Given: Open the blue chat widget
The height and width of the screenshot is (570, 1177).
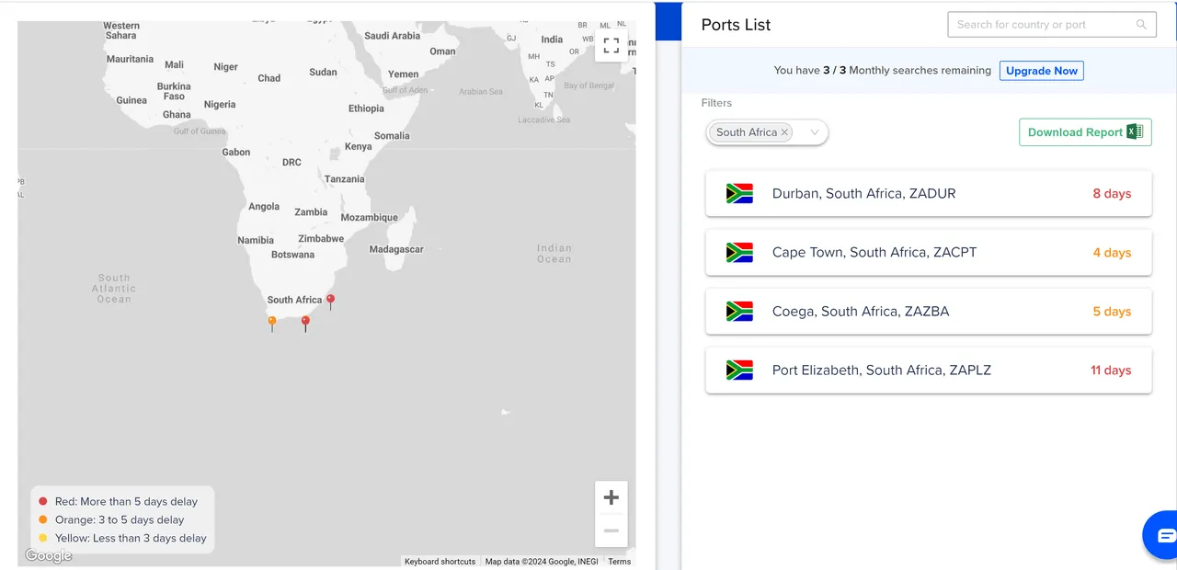Looking at the screenshot, I should (1164, 535).
